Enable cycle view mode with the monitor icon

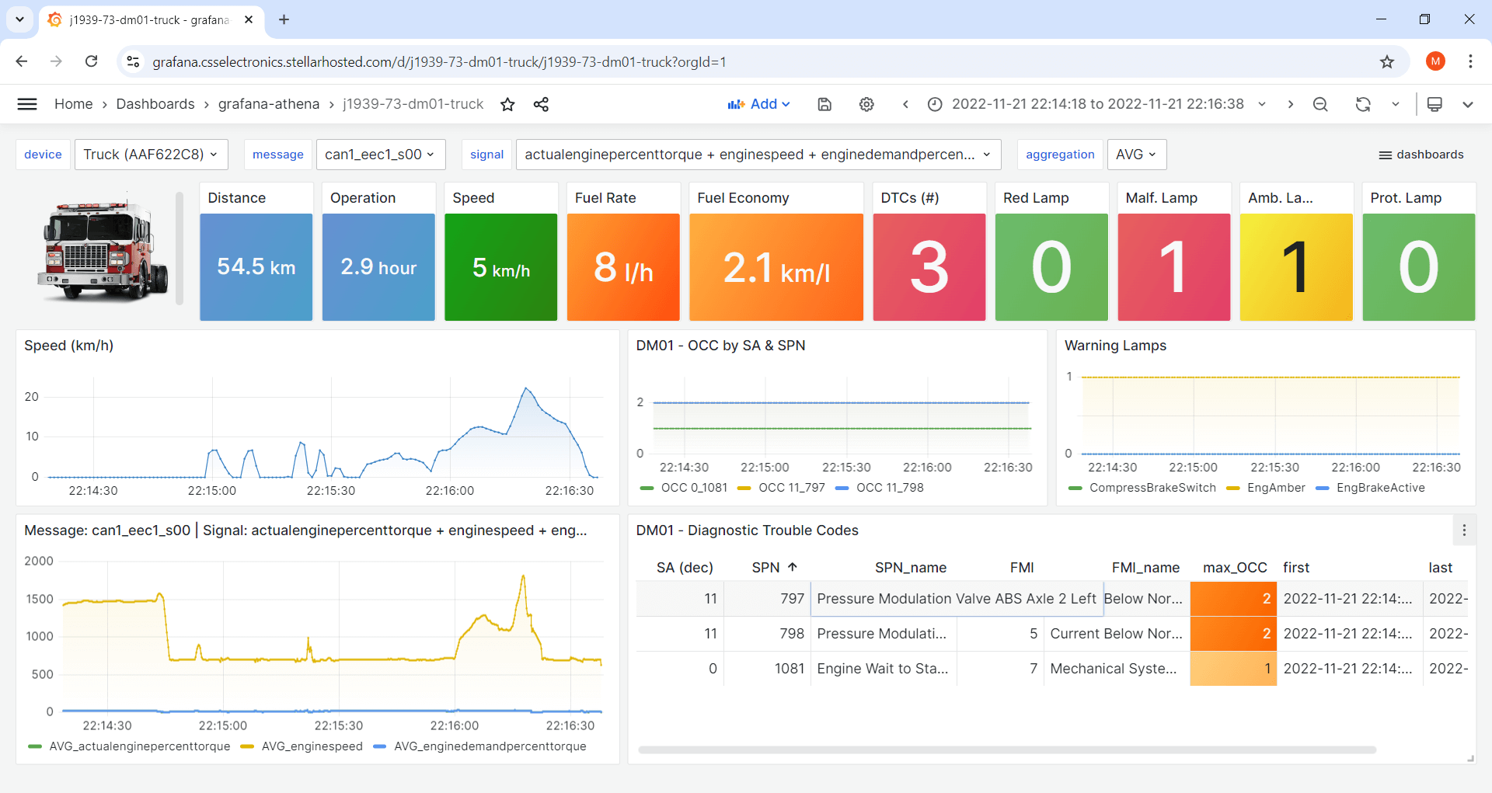pos(1435,103)
